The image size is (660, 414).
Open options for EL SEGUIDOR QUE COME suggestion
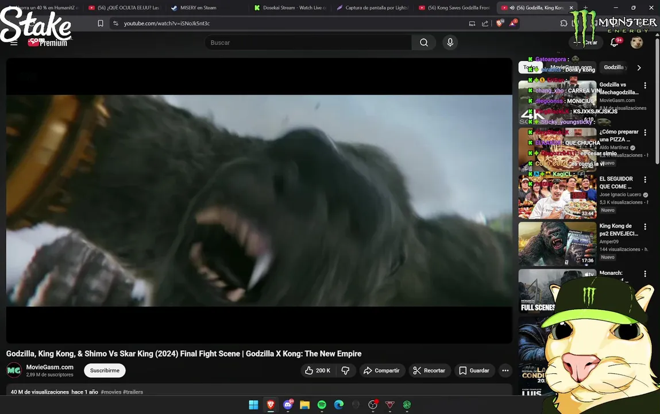(x=645, y=180)
